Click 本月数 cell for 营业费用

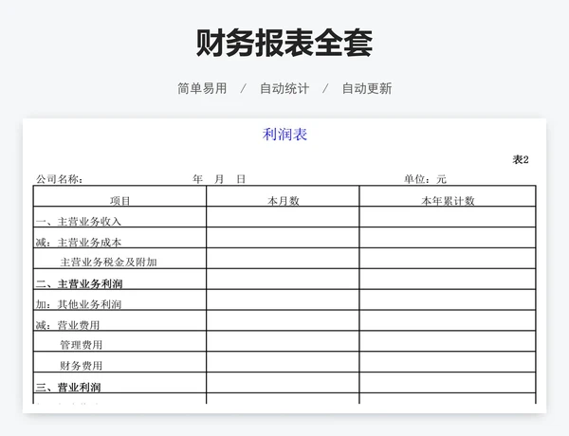283,320
